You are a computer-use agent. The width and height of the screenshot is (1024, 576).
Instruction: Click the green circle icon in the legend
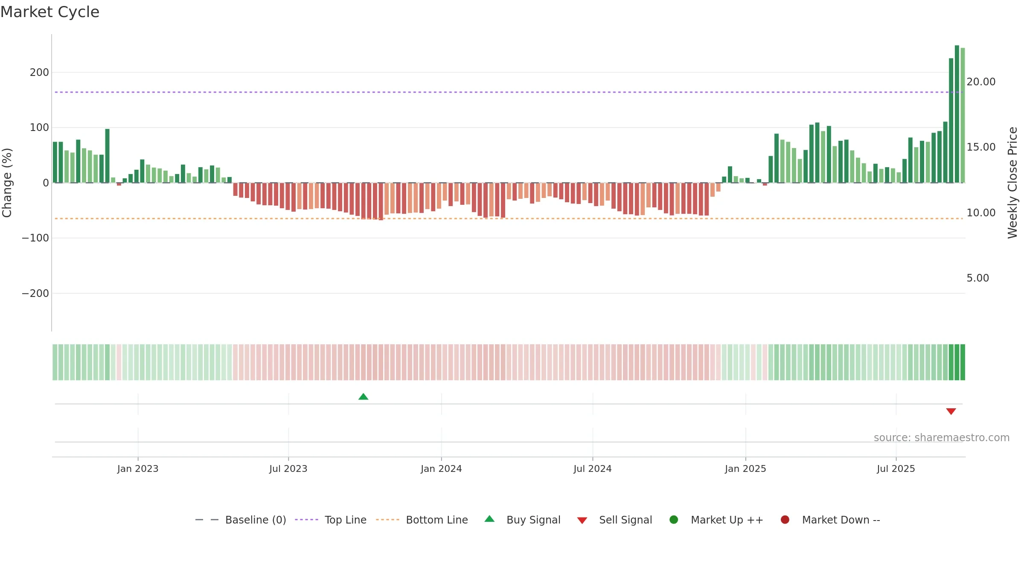pyautogui.click(x=674, y=520)
